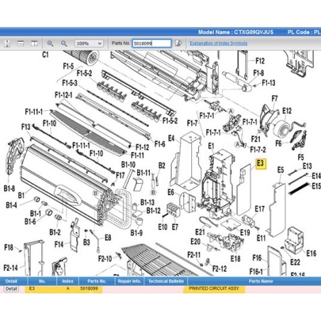Viewport: 321px width, 321px height.
Task: Click the F1-8 part label
Action: [259, 73]
